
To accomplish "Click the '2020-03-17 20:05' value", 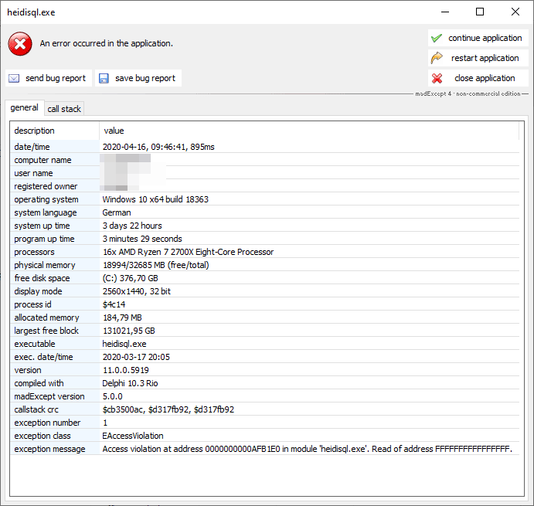I will [x=136, y=357].
